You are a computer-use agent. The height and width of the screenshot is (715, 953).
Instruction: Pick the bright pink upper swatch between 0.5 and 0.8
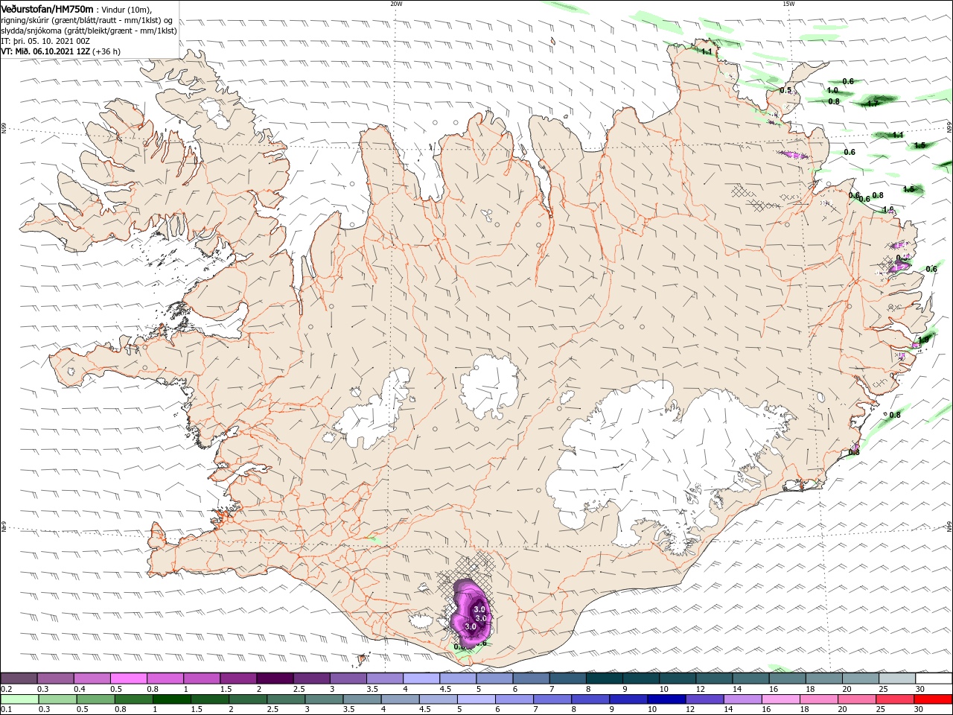[x=128, y=678]
